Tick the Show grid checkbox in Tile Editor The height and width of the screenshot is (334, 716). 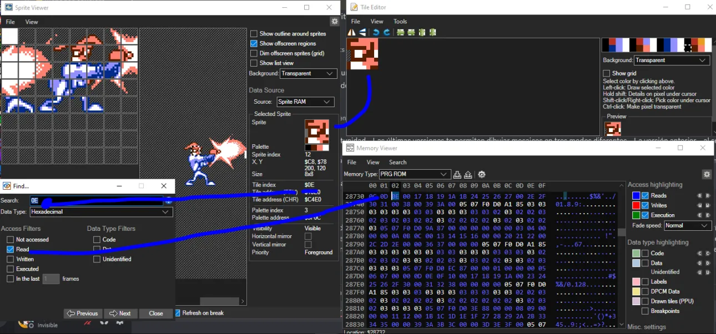coord(607,73)
